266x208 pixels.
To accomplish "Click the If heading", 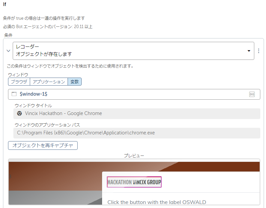I will (5, 4).
